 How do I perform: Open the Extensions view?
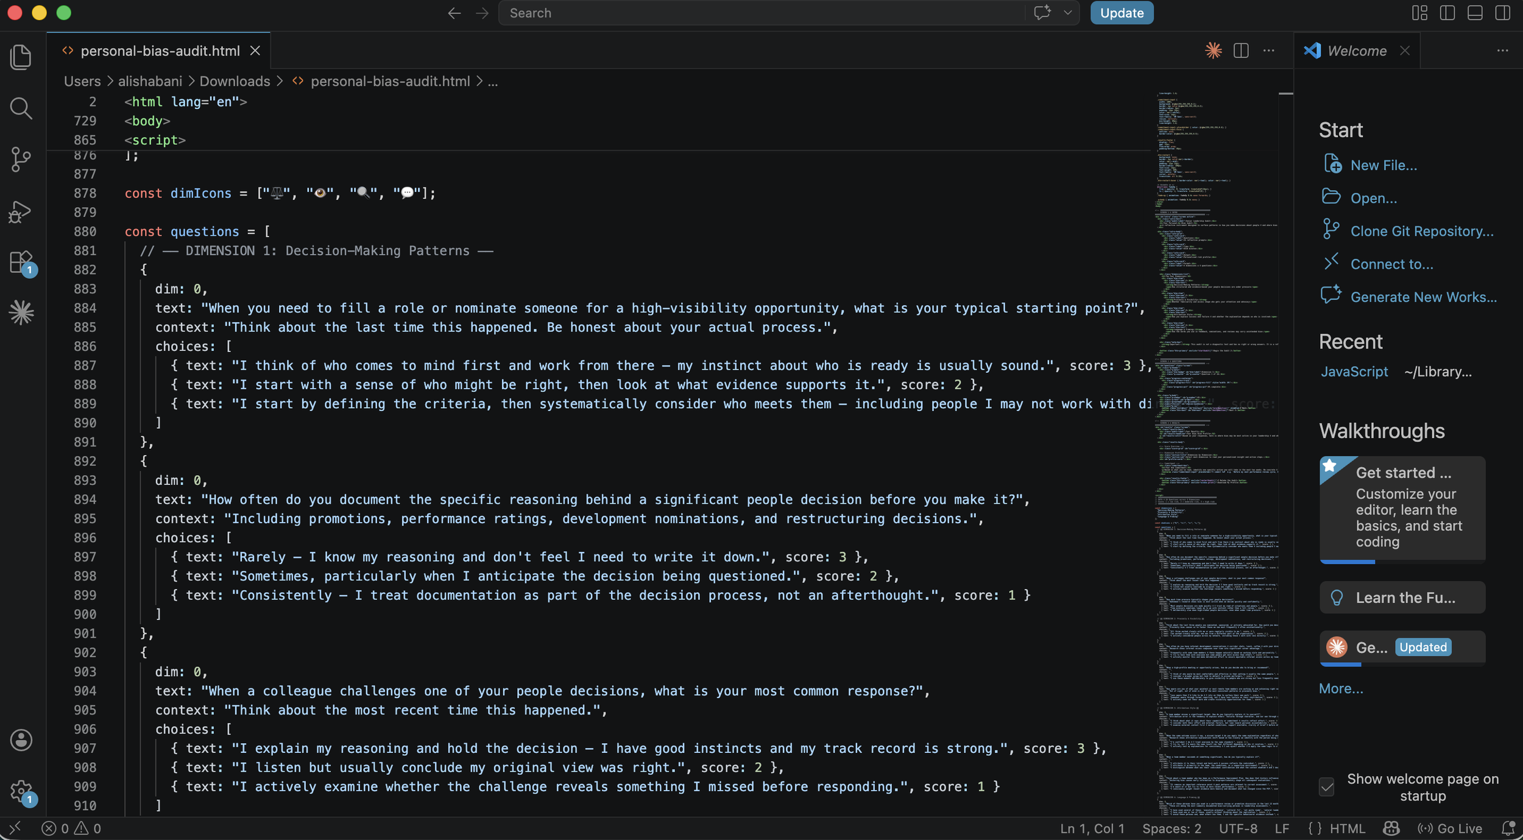point(21,263)
